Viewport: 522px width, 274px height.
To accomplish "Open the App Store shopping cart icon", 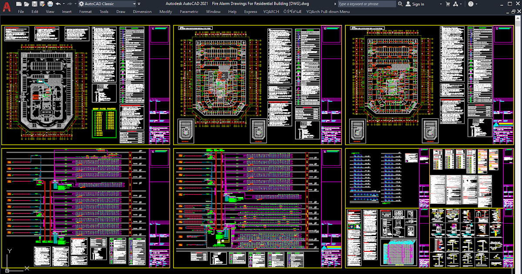I will tap(448, 4).
